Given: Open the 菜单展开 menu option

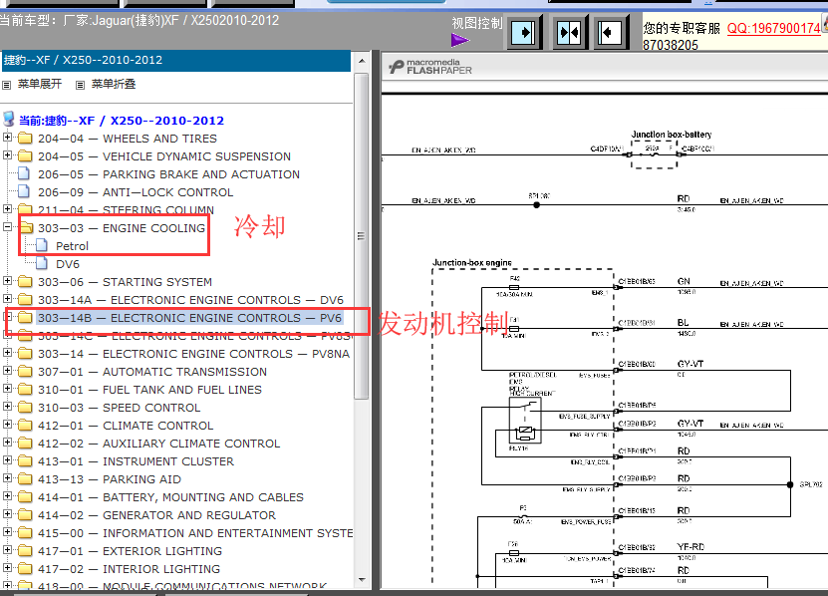Looking at the screenshot, I should click(x=40, y=84).
